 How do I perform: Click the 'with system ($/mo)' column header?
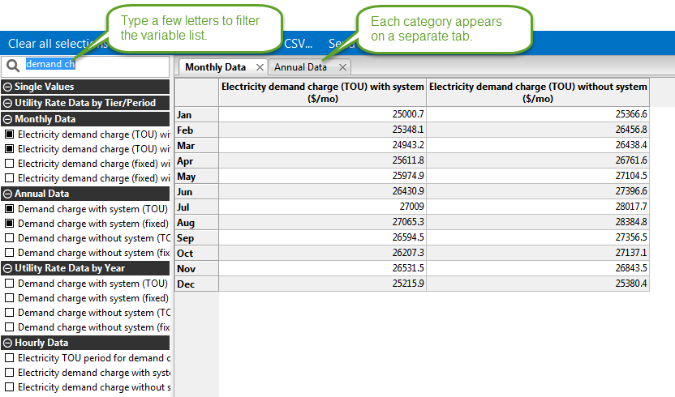[x=322, y=92]
